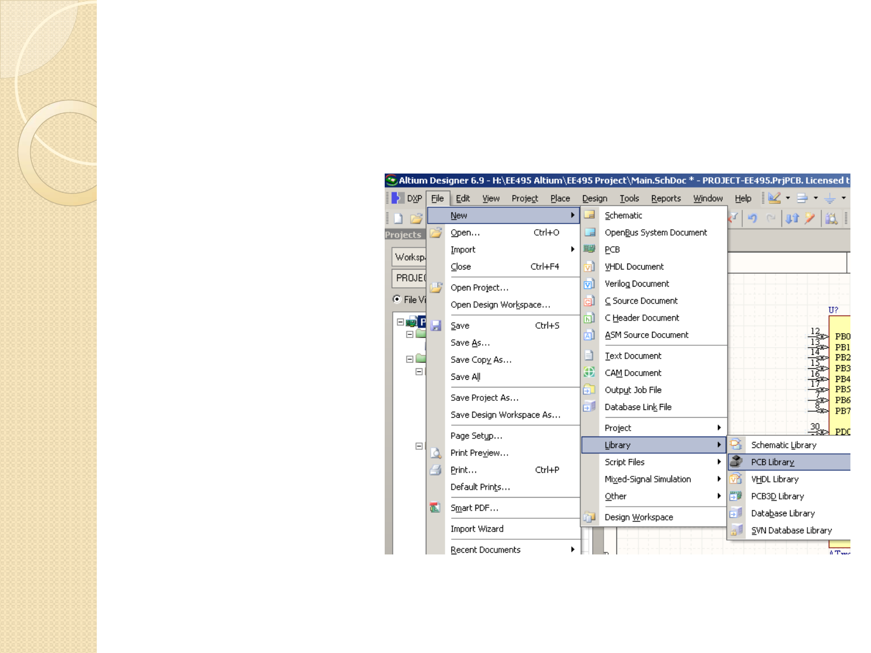
Task: Collapse the top-level project tree node
Action: (x=400, y=322)
